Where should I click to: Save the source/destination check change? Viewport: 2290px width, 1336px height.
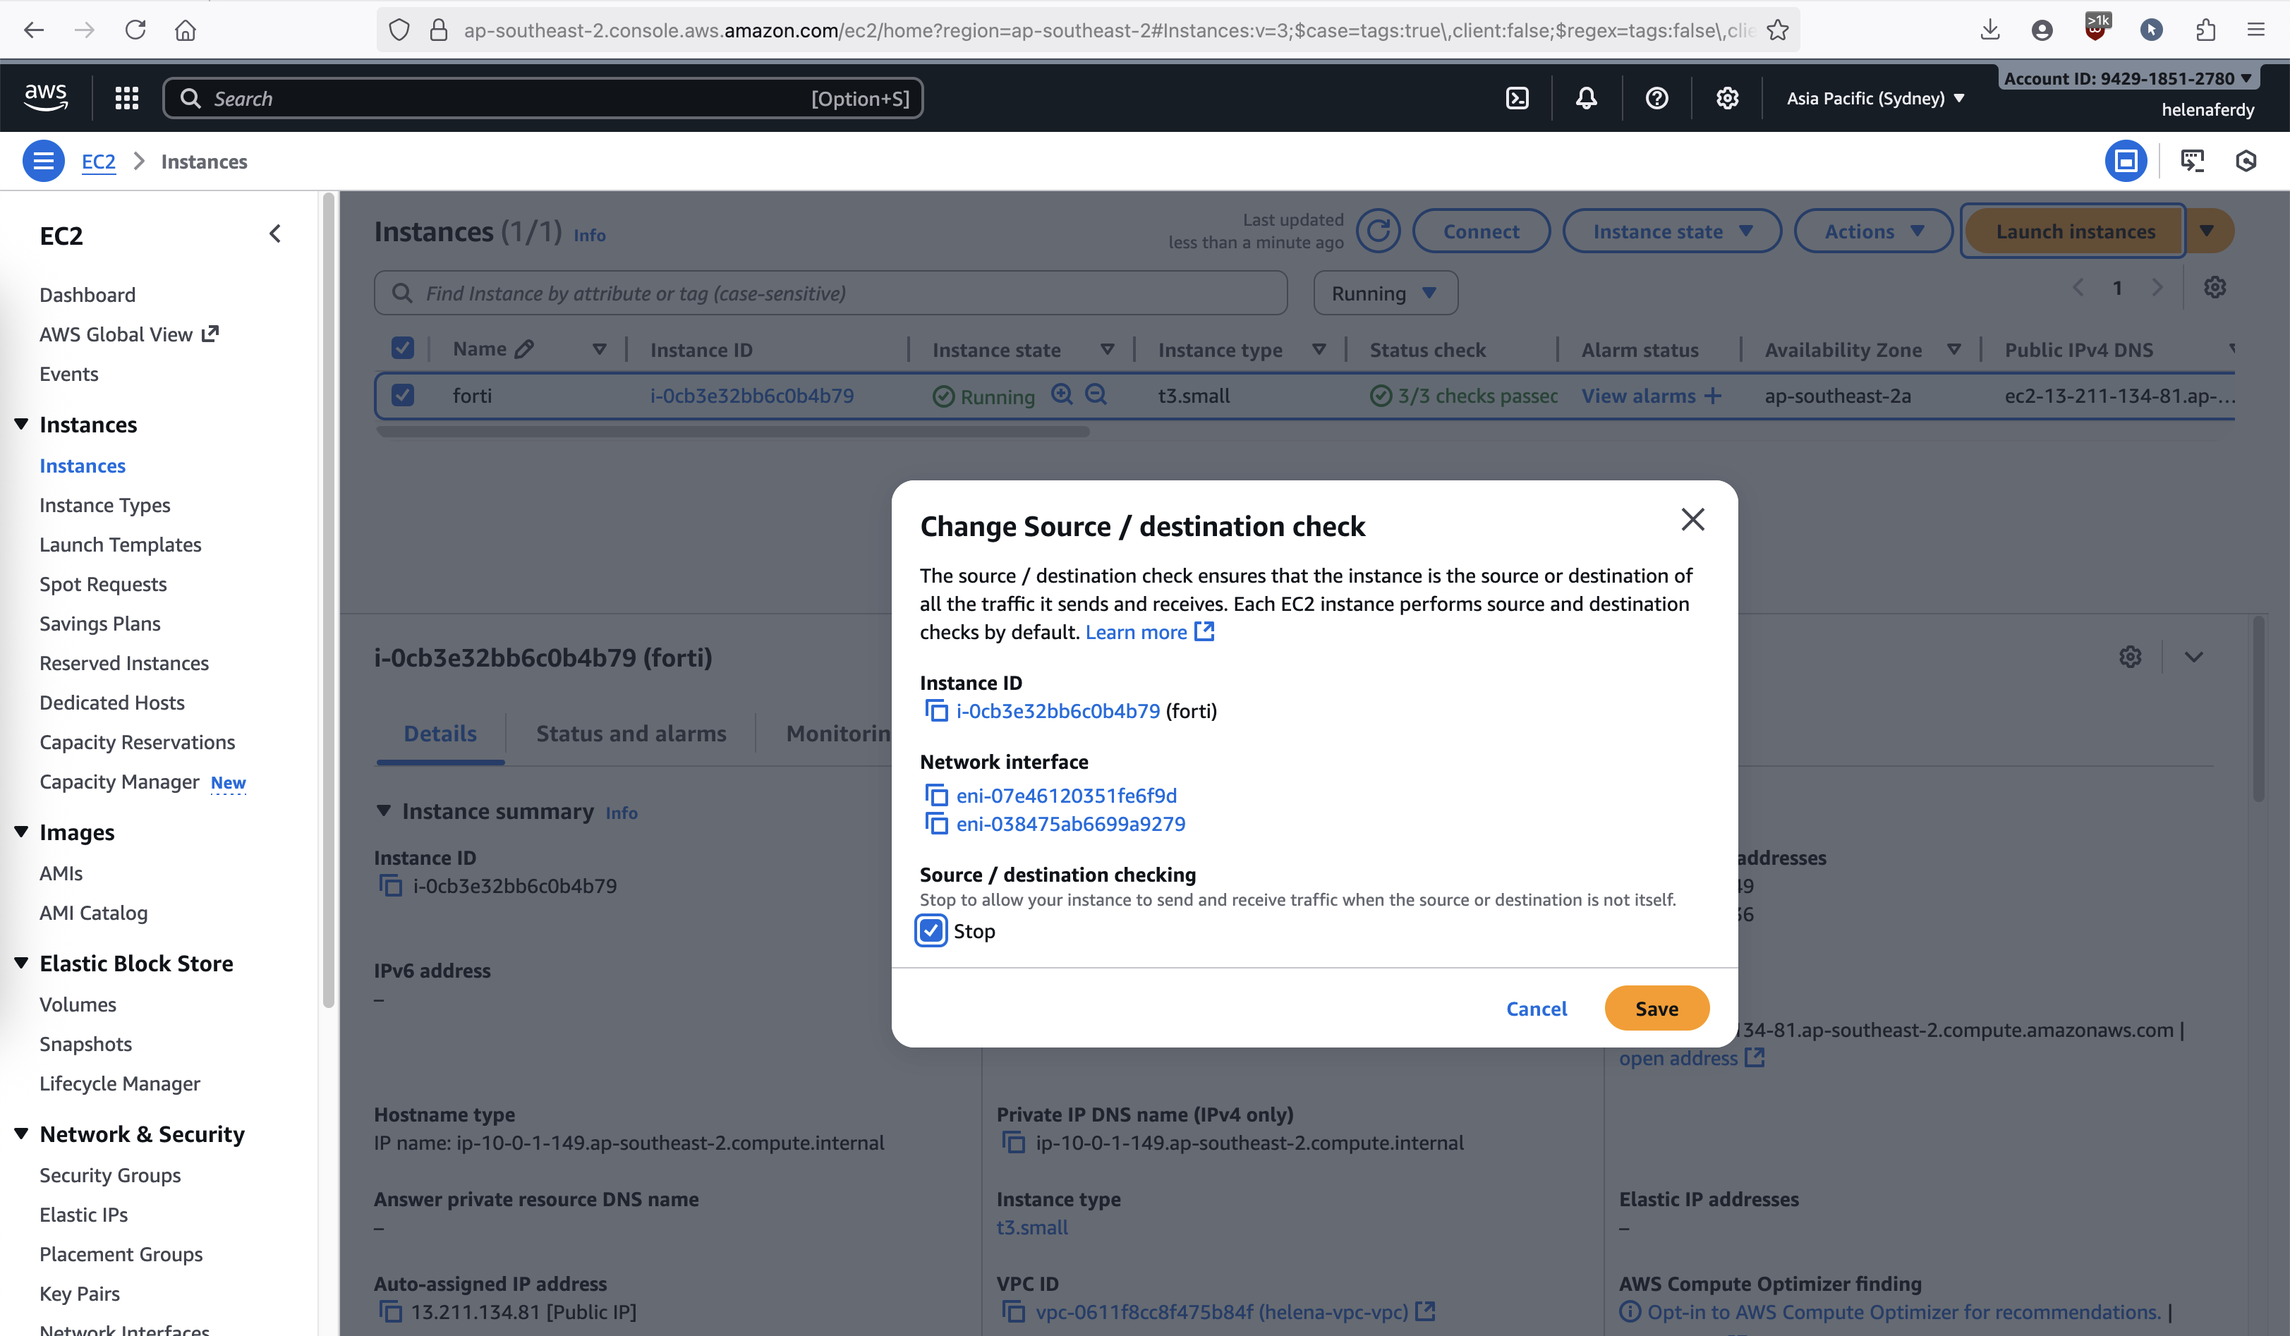click(1656, 1009)
